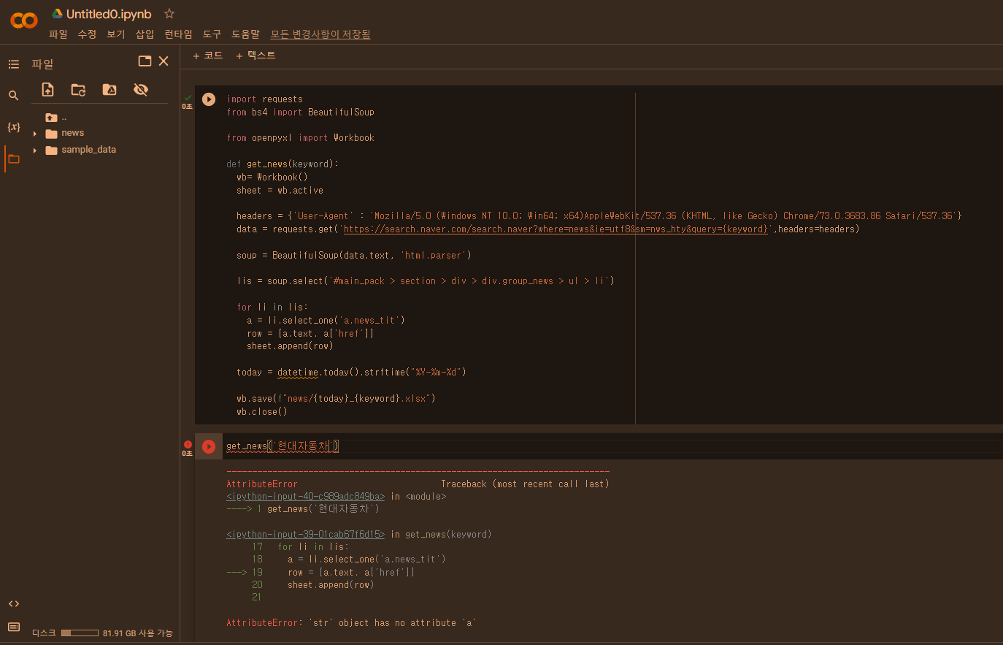The width and height of the screenshot is (1003, 645).
Task: Click the 'def get_news(keyword):' line
Action: click(283, 164)
